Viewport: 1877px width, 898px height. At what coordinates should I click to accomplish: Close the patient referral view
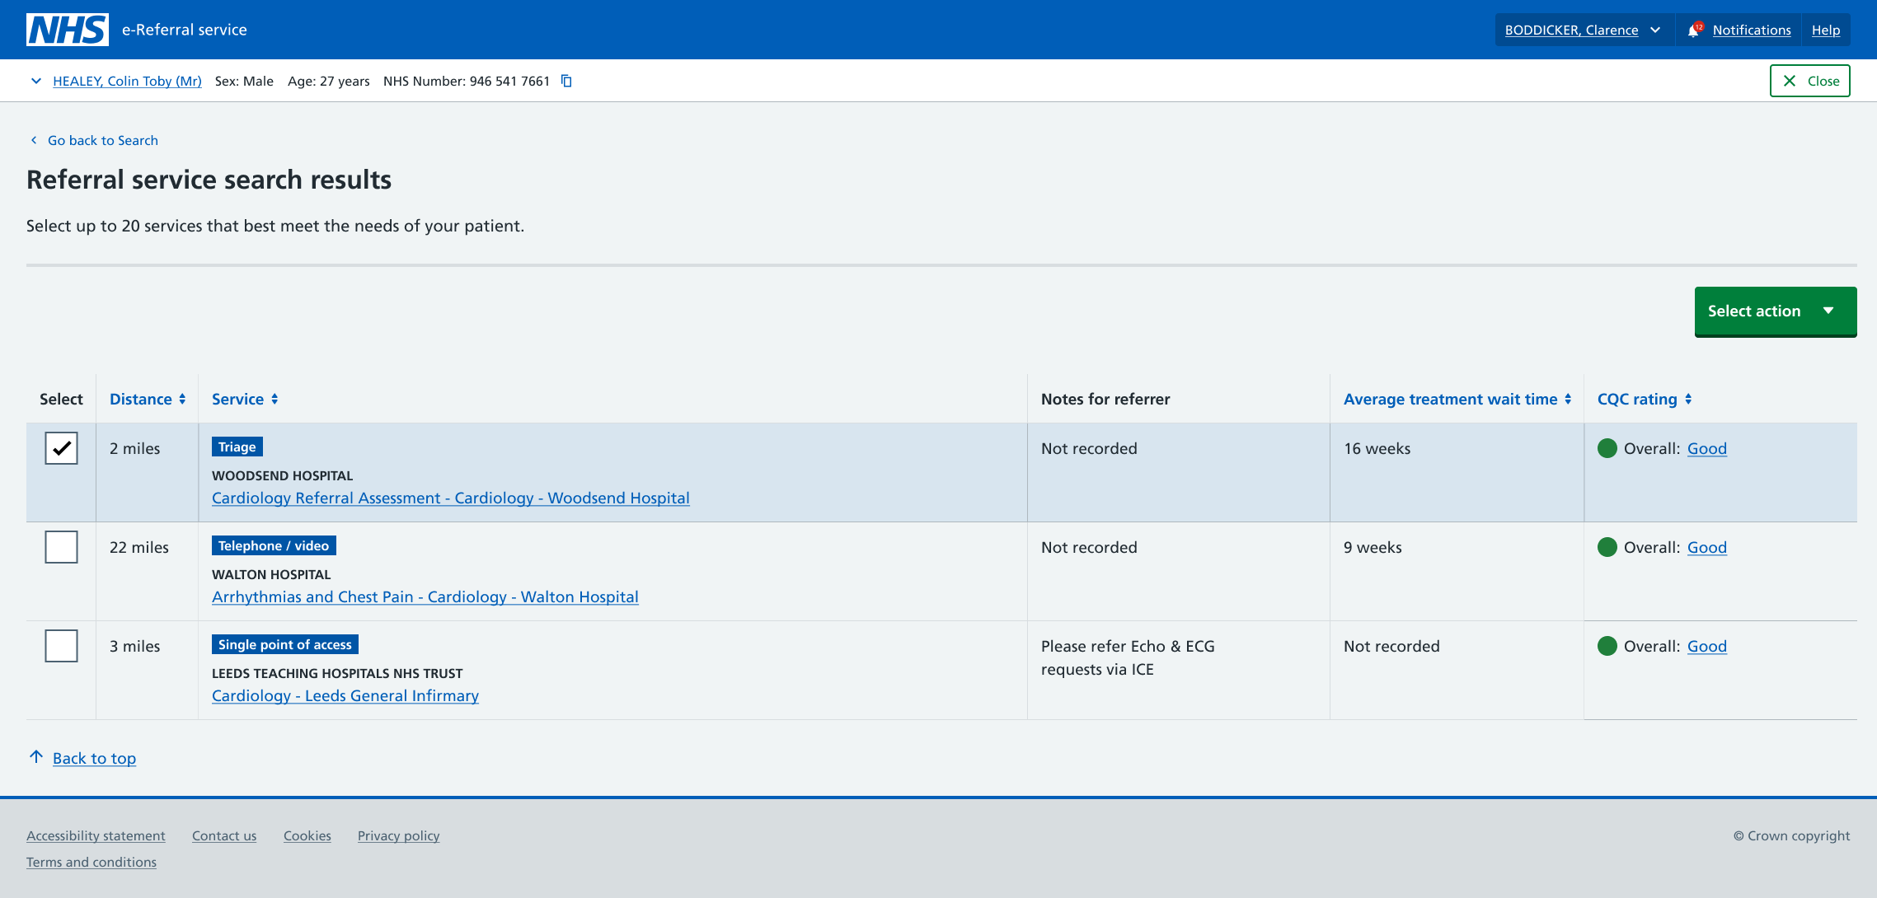coord(1810,81)
